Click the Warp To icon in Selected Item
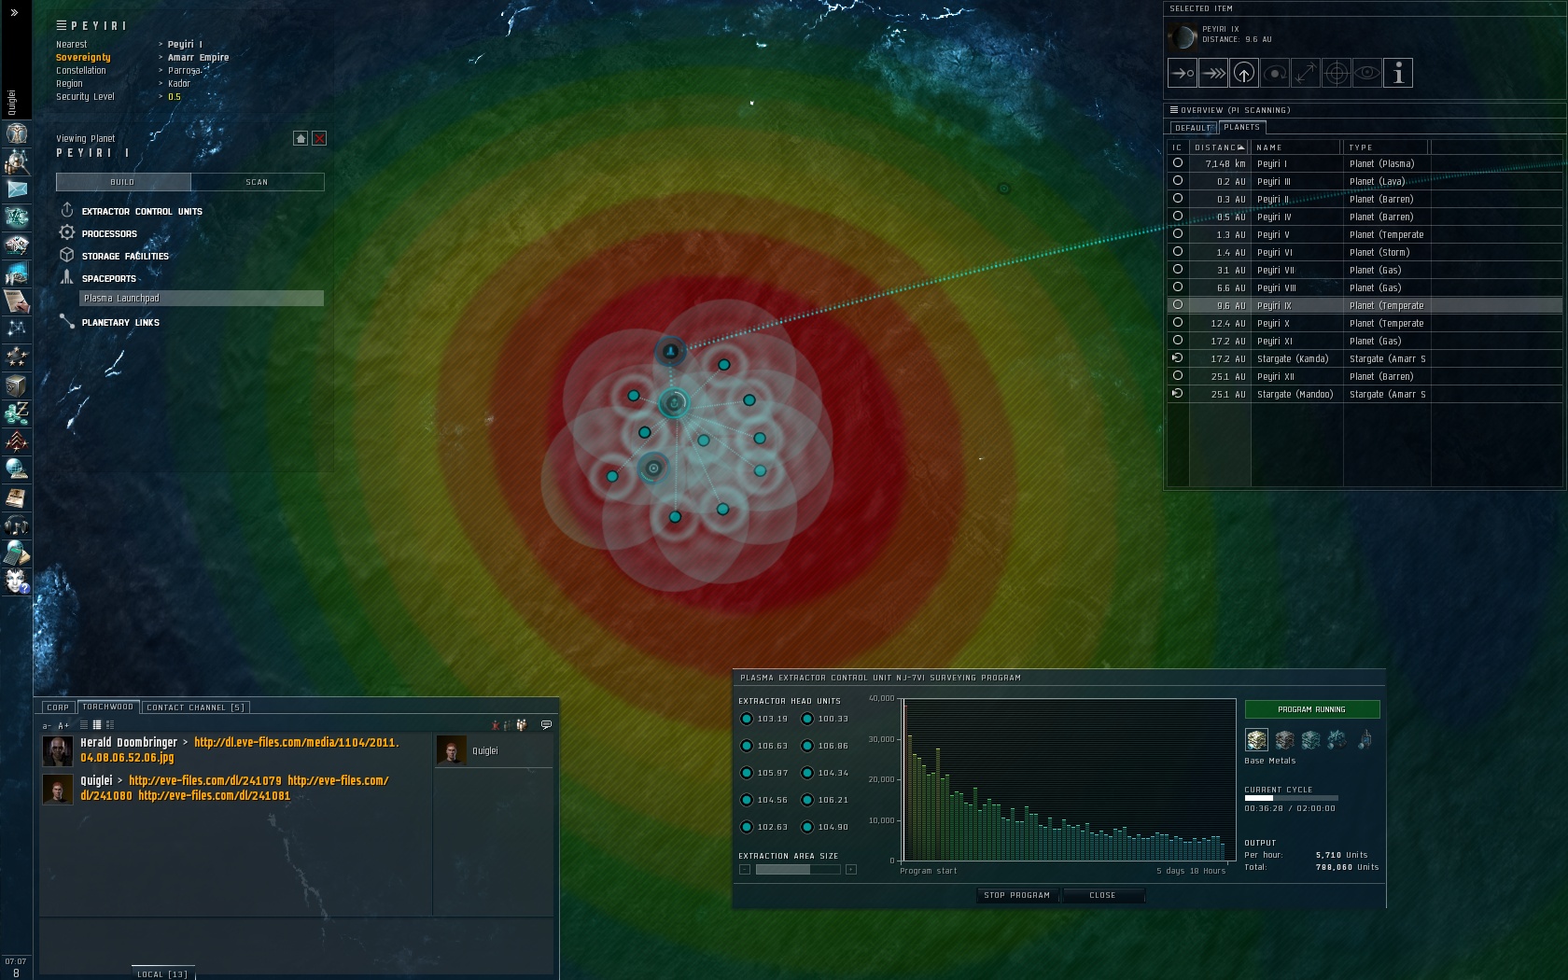Screen dimensions: 1568x980 (1213, 73)
